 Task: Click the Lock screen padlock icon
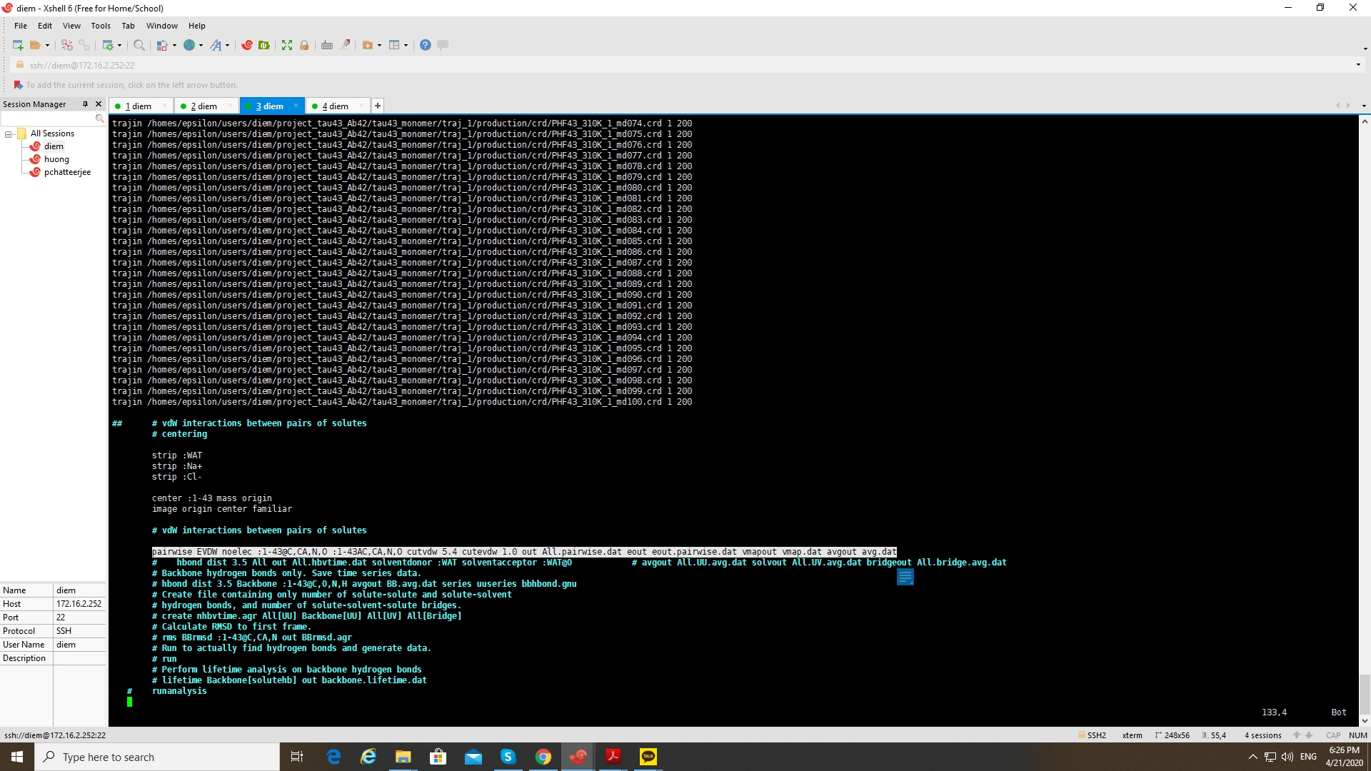(304, 45)
